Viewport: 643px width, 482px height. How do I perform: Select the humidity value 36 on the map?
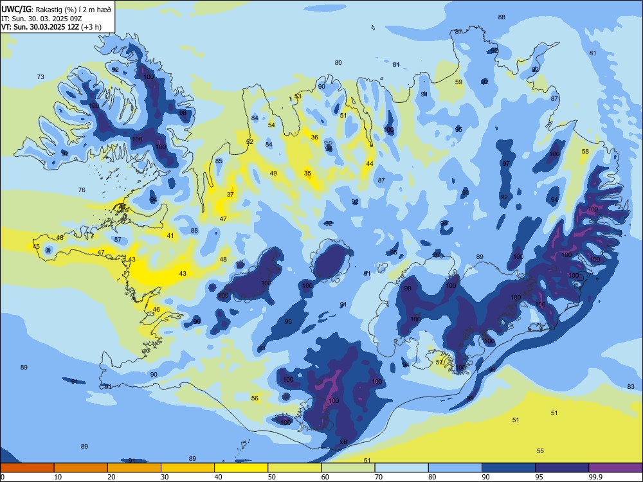[314, 138]
